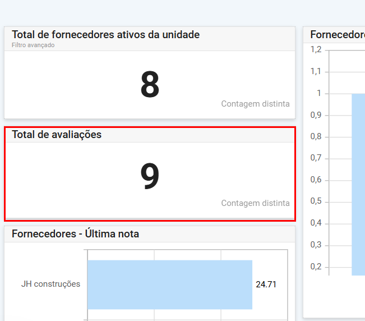Click the 'Total de fornecedores ativos da unidade' title
The width and height of the screenshot is (365, 321).
pyautogui.click(x=105, y=35)
